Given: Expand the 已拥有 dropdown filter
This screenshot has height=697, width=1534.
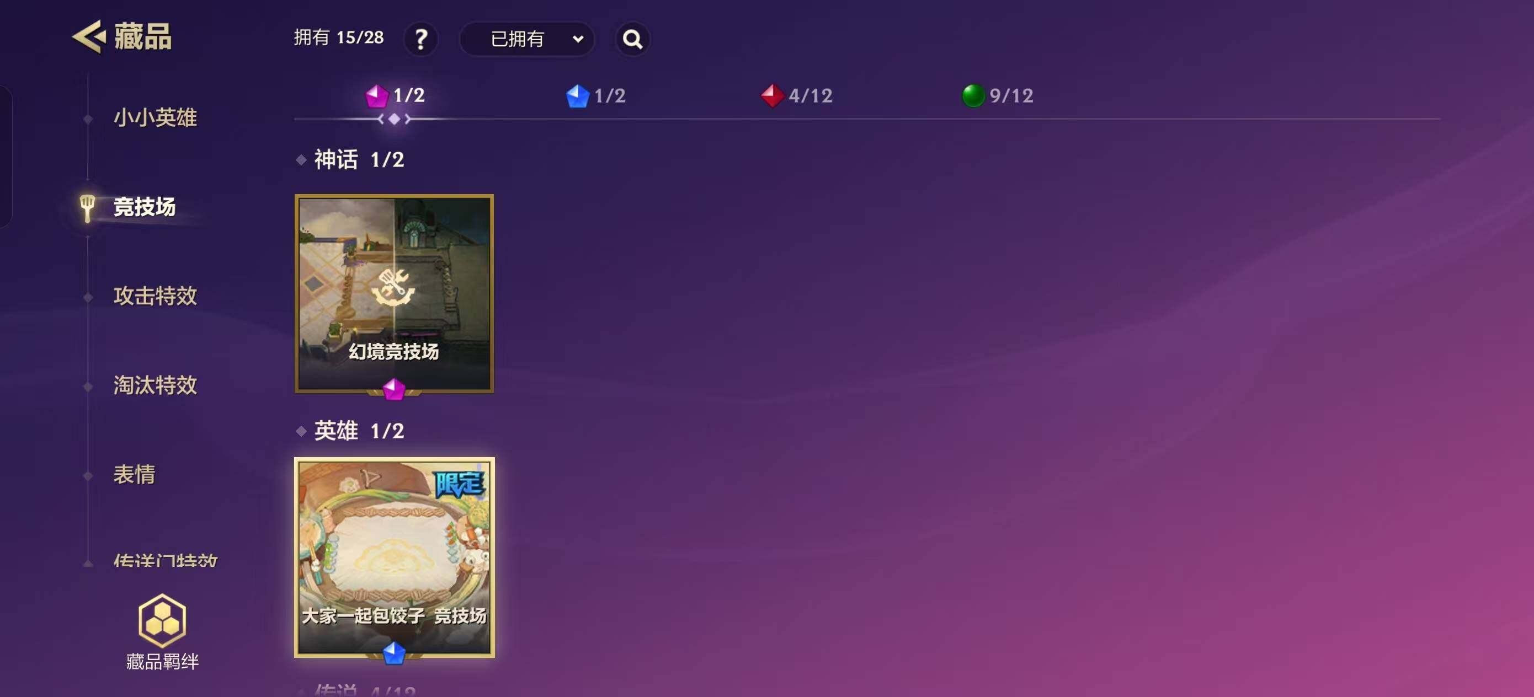Looking at the screenshot, I should pyautogui.click(x=517, y=39).
